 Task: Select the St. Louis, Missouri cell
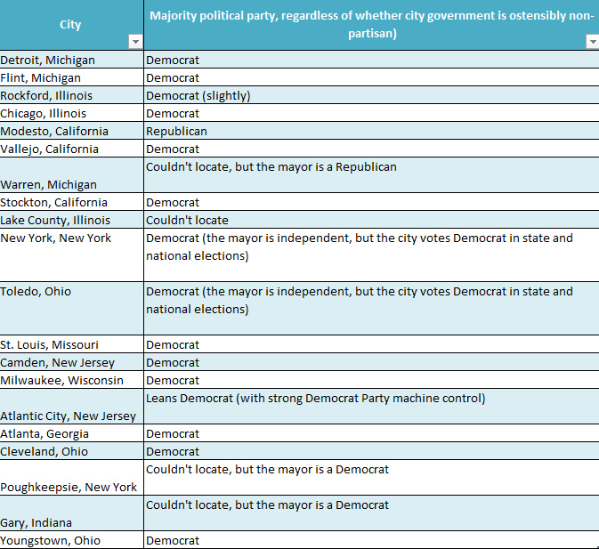71,344
